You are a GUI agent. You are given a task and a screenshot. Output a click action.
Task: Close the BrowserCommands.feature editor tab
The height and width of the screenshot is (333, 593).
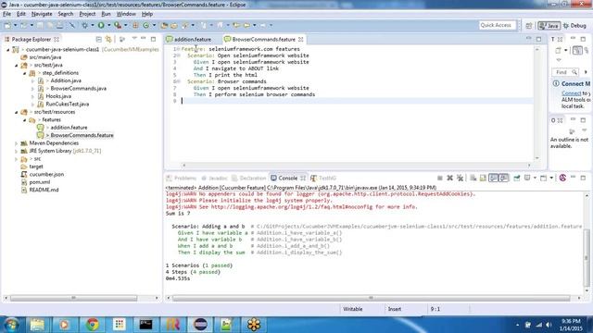pos(300,39)
